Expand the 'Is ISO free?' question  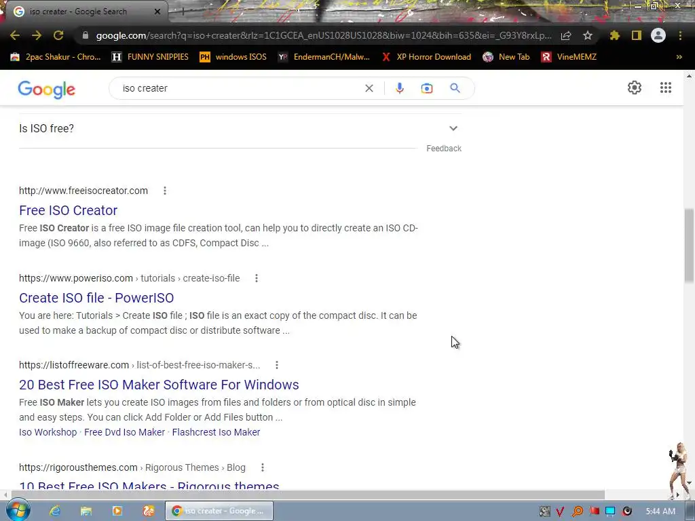pyautogui.click(x=240, y=128)
